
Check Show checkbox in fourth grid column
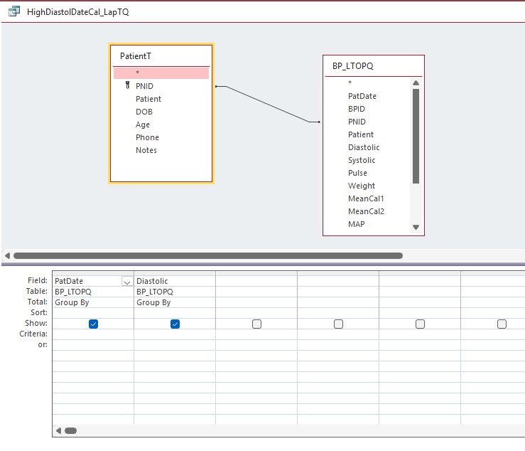click(338, 324)
